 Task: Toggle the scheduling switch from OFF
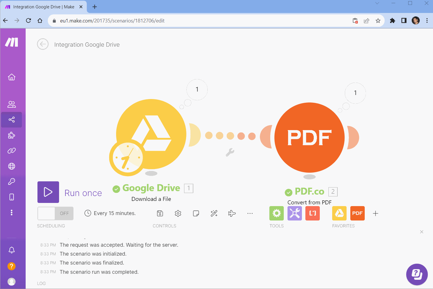(55, 213)
